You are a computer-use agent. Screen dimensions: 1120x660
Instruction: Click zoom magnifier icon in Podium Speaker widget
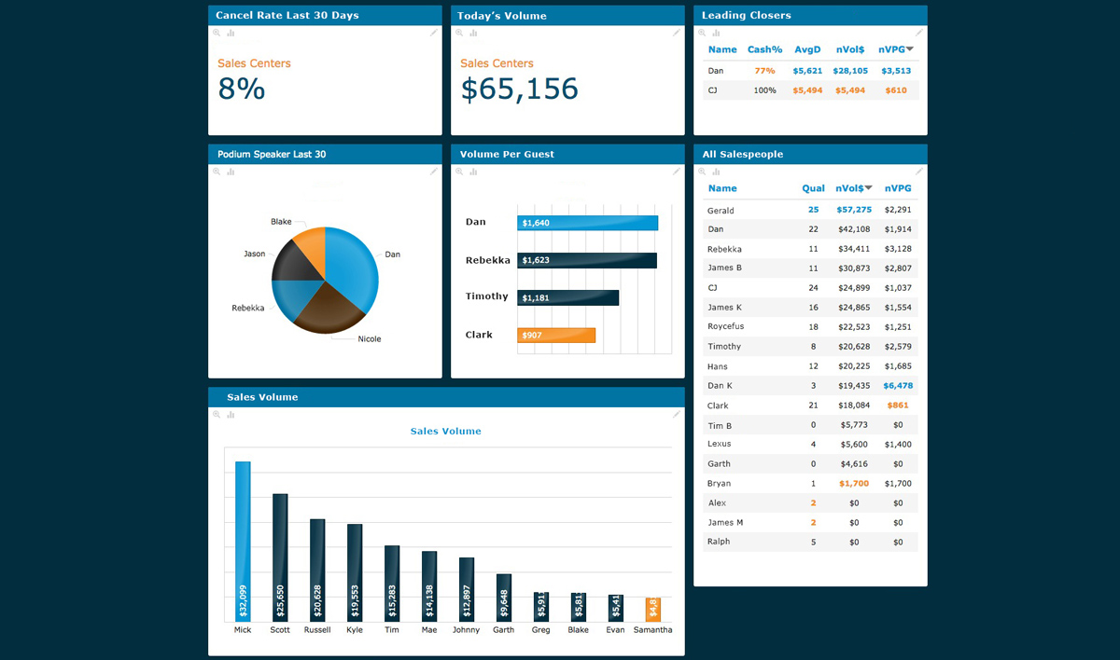pos(217,172)
